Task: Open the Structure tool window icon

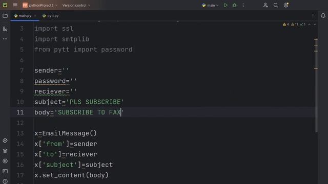Action: point(5,29)
